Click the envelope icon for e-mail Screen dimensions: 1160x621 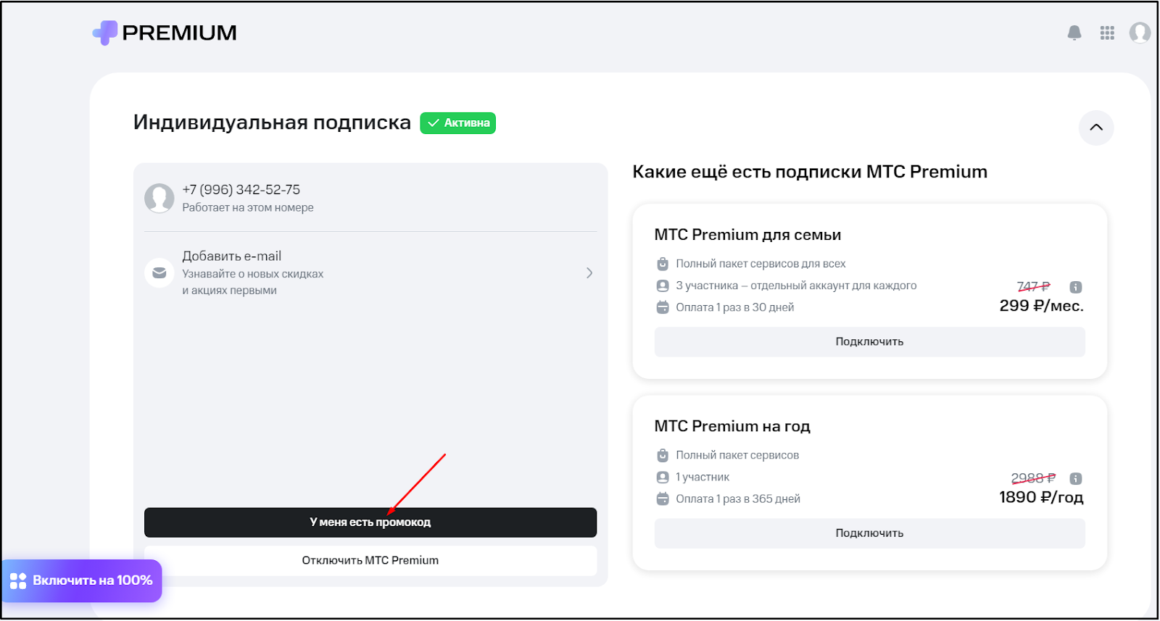[159, 273]
